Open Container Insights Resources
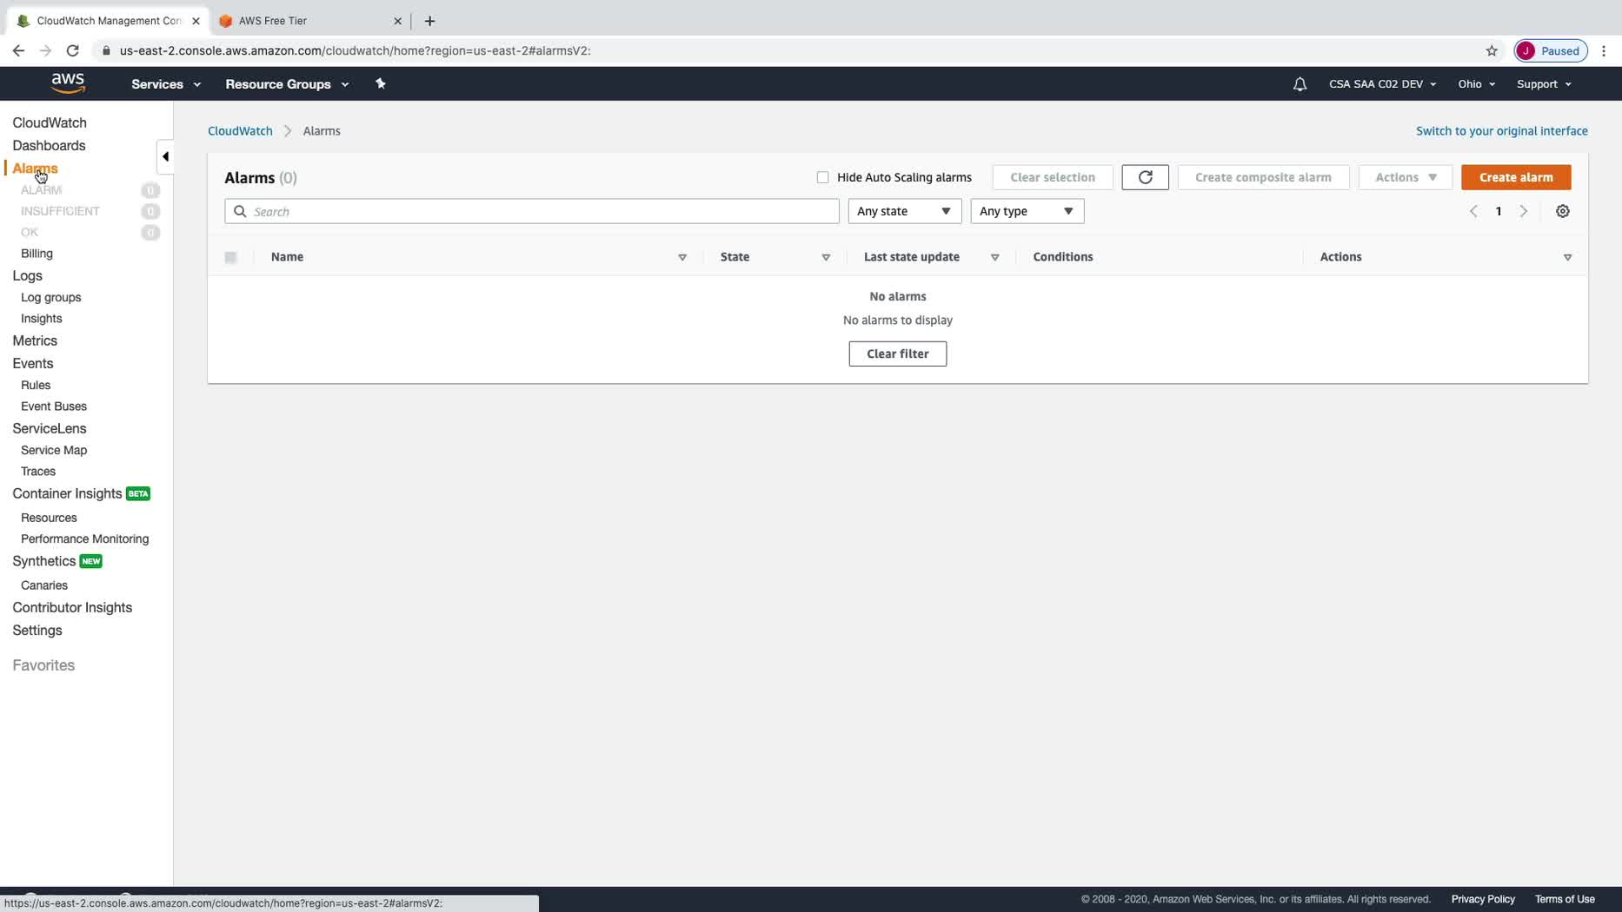Image resolution: width=1622 pixels, height=912 pixels. coord(49,518)
